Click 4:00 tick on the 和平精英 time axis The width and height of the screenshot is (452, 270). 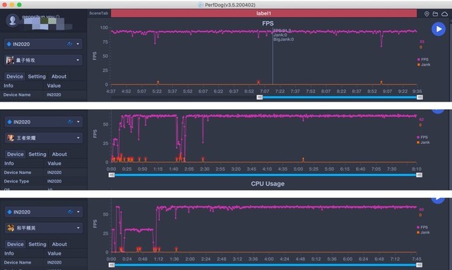tap(268, 259)
